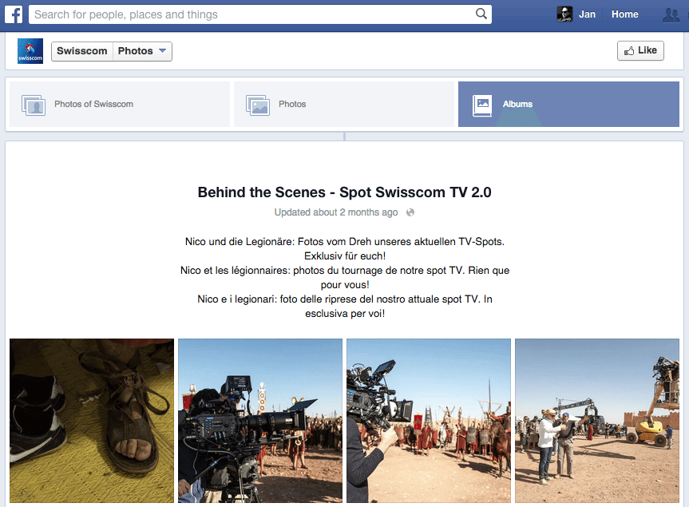Screen dimensions: 689x507
Task: Go to Home link
Action: click(624, 14)
